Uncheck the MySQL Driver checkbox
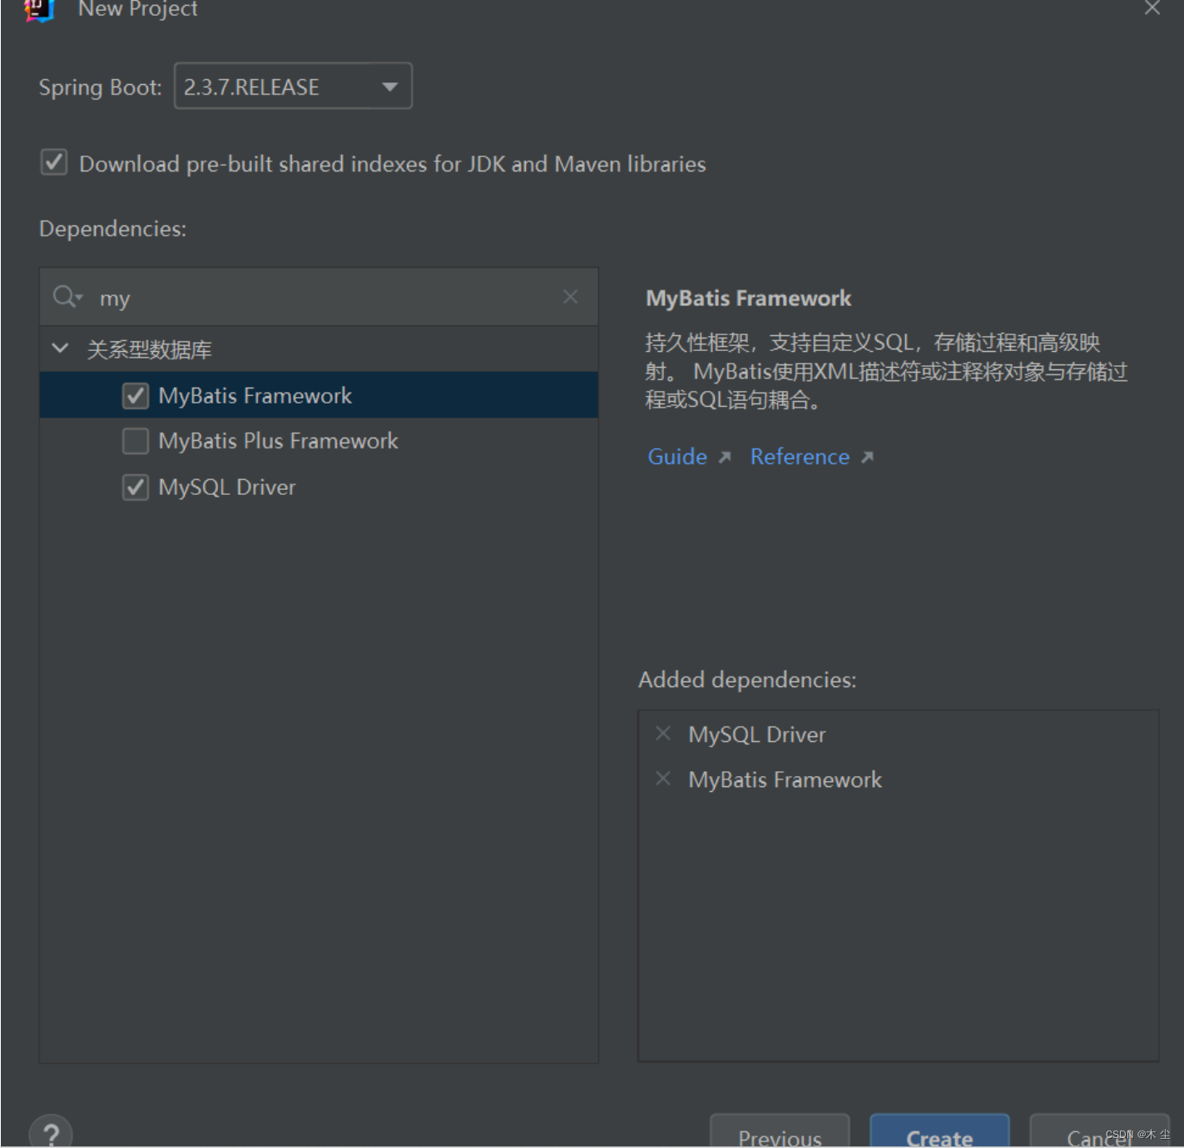Screen dimensions: 1184x1148 coord(136,487)
